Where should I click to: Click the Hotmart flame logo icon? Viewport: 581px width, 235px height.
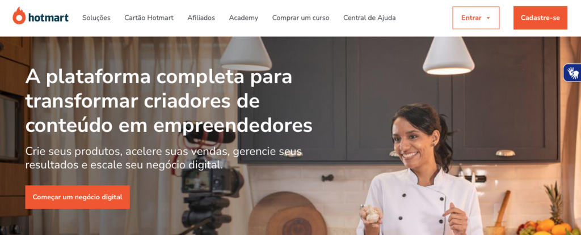(19, 16)
